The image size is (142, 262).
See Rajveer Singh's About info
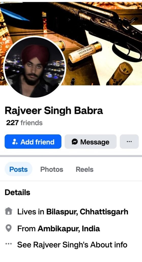(x=72, y=245)
